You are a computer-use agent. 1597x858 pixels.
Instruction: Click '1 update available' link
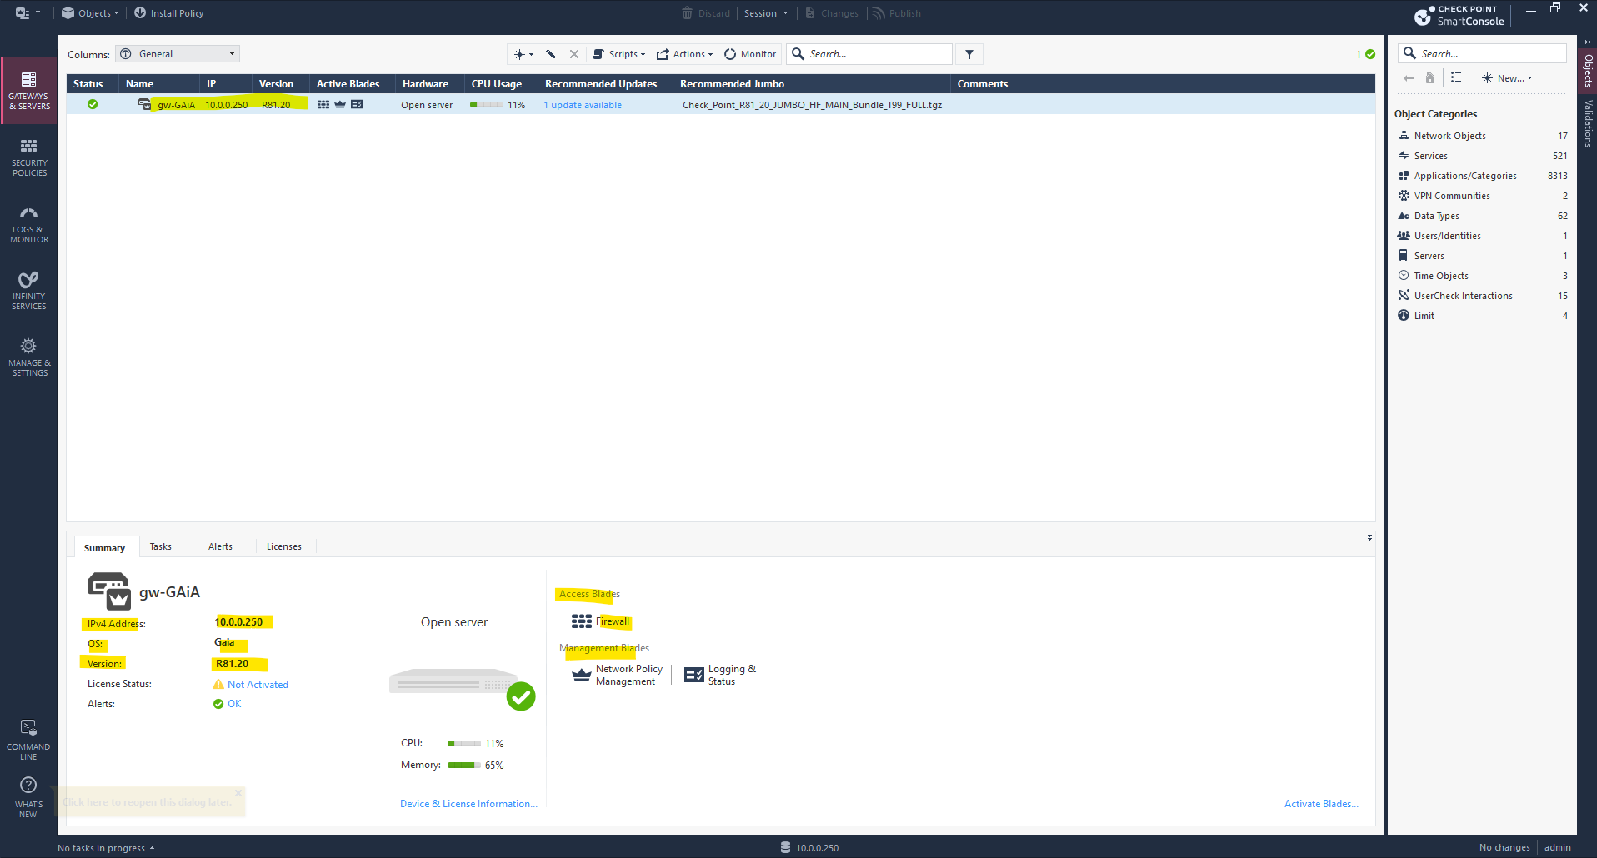tap(583, 105)
